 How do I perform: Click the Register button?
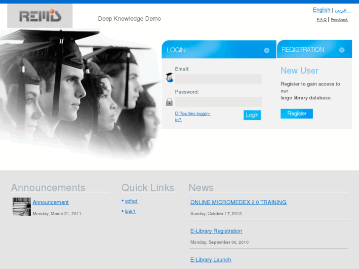coord(297,114)
